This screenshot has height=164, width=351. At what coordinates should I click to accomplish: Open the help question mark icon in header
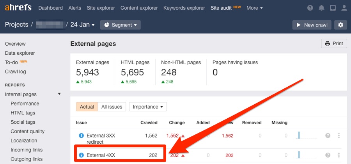pos(310,8)
